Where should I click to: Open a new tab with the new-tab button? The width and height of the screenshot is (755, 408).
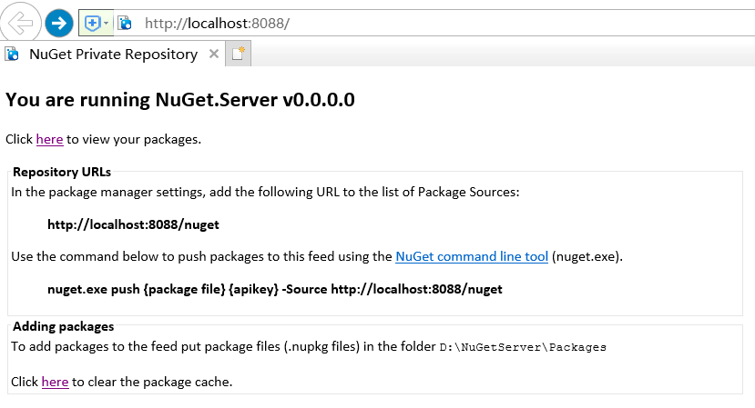pyautogui.click(x=239, y=55)
